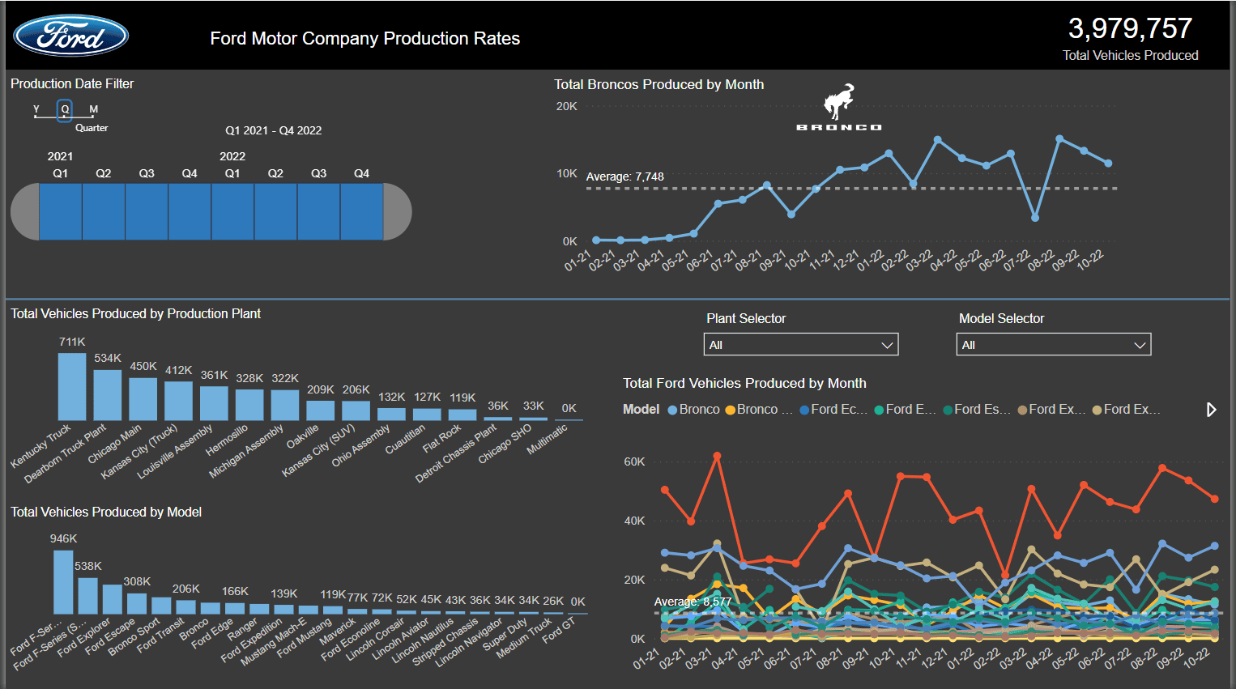Click the Ford Expedition 139K model bar
The image size is (1236, 689).
284,609
